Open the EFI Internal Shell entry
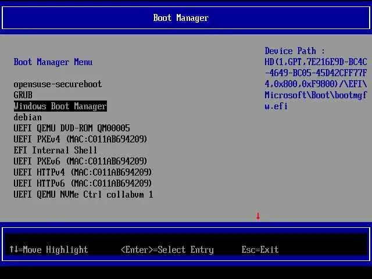Screen dimensions: 372x279 tap(55, 151)
